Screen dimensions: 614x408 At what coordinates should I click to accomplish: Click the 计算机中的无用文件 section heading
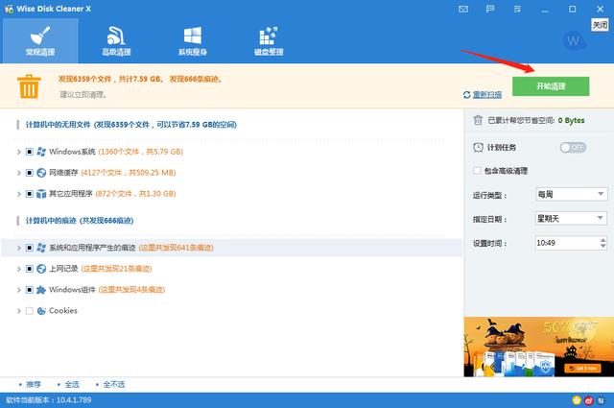point(130,125)
